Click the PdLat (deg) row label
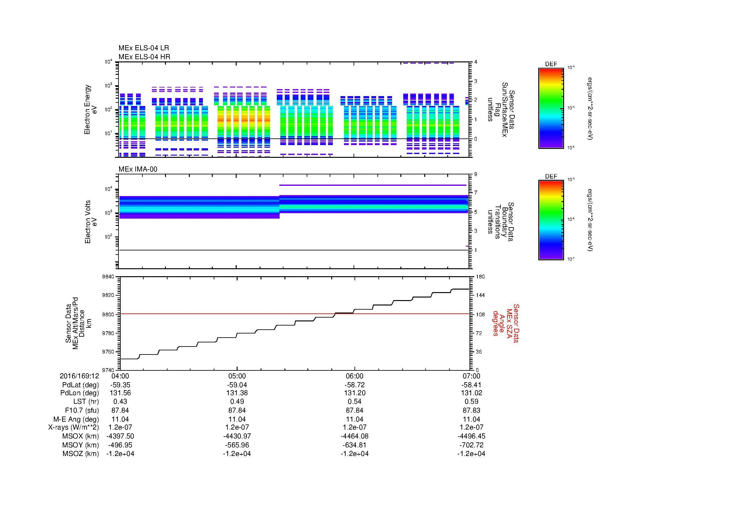Viewport: 745px width, 526px height. point(81,385)
